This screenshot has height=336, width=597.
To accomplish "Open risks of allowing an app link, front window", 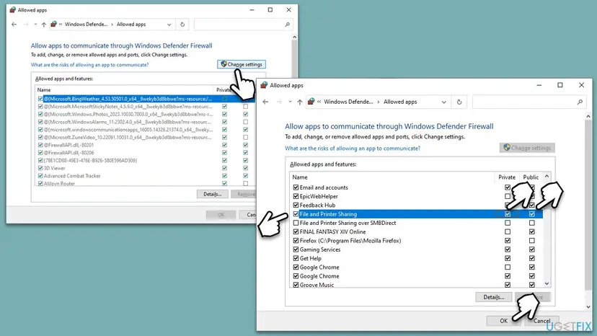I will pyautogui.click(x=353, y=149).
